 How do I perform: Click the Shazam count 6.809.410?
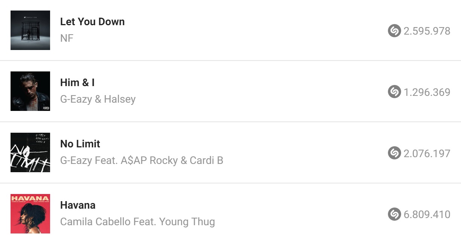coord(427,215)
